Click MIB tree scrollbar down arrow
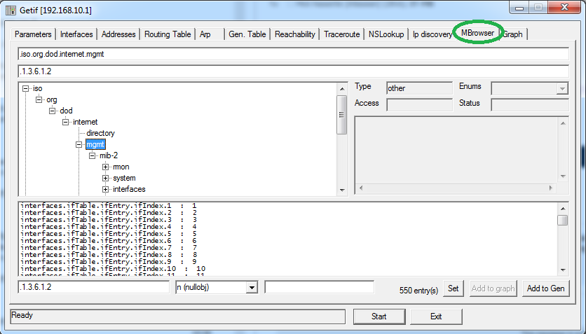 point(342,190)
